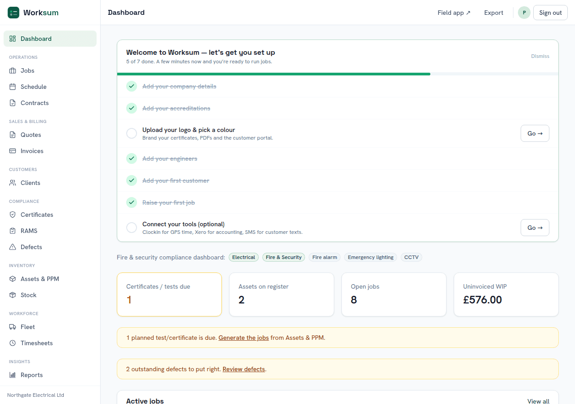Click the RAMS clipboard icon
Viewport: 575px width, 404px height.
(13, 231)
